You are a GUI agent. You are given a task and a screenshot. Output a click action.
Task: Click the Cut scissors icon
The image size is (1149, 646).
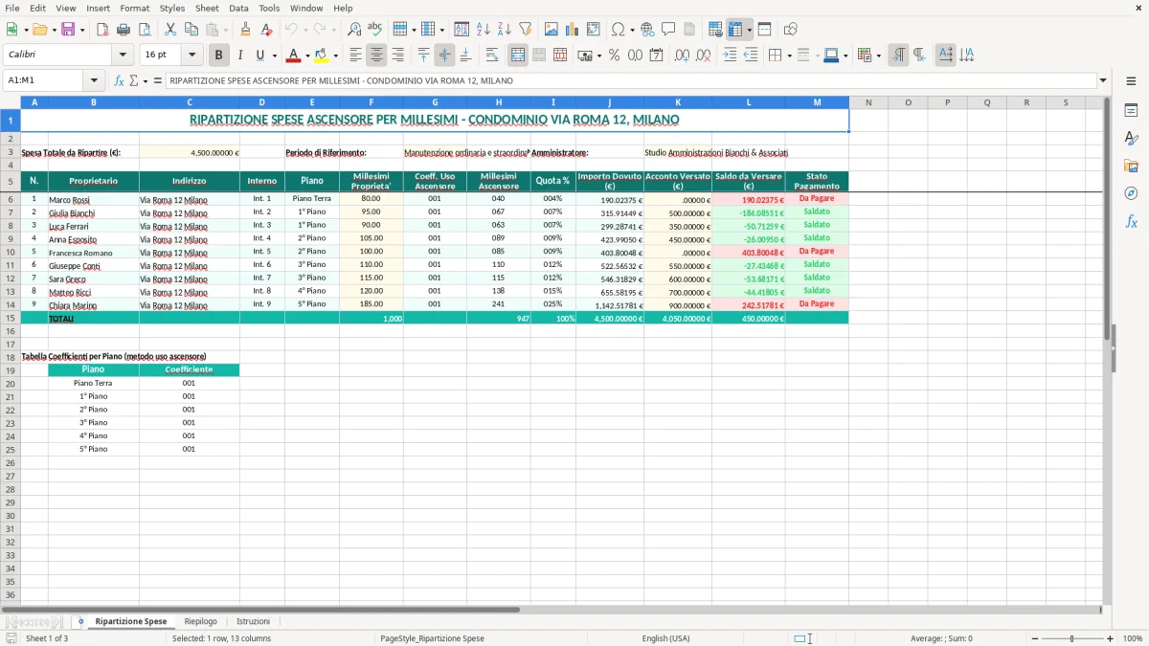[172, 30]
